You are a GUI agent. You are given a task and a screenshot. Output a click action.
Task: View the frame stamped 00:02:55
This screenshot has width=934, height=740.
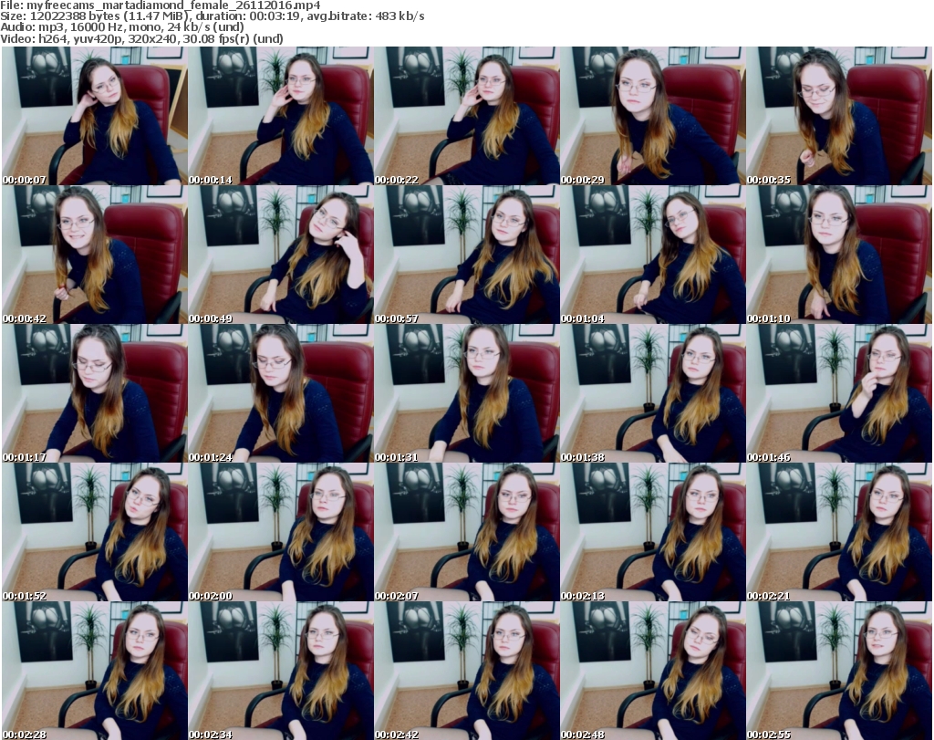click(x=839, y=671)
